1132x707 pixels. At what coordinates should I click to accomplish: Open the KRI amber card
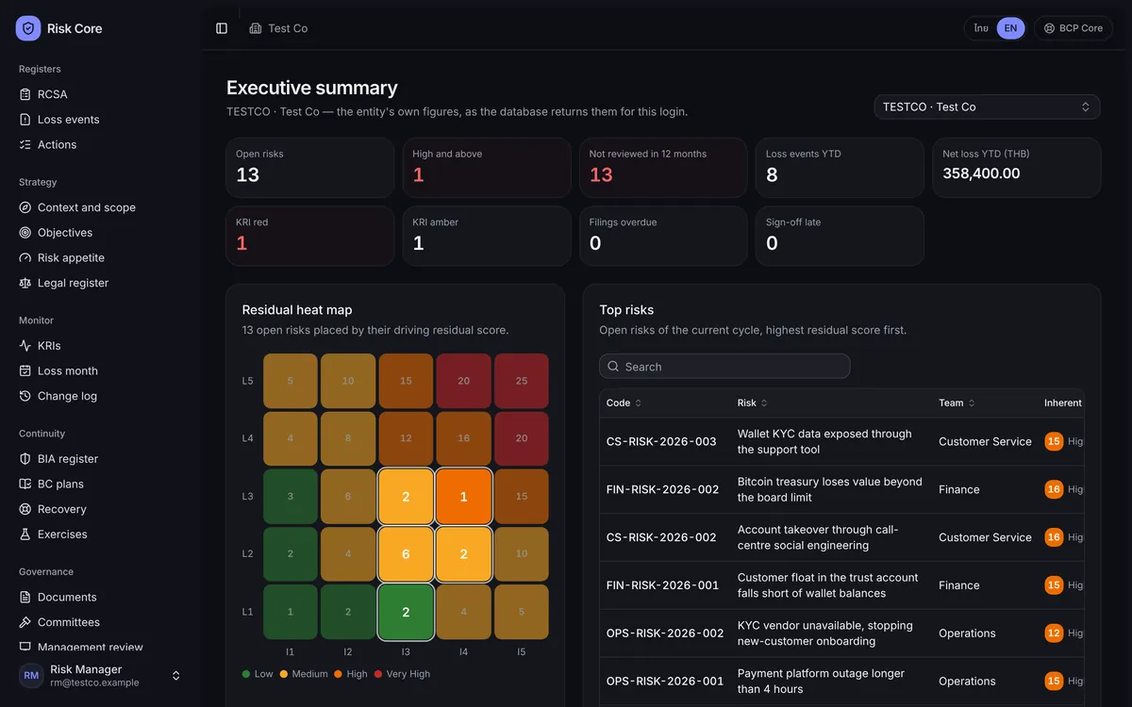487,236
